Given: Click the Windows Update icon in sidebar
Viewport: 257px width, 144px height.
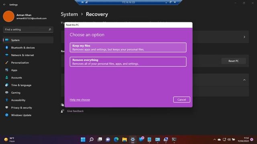Looking at the screenshot, I should pyautogui.click(x=7, y=115).
